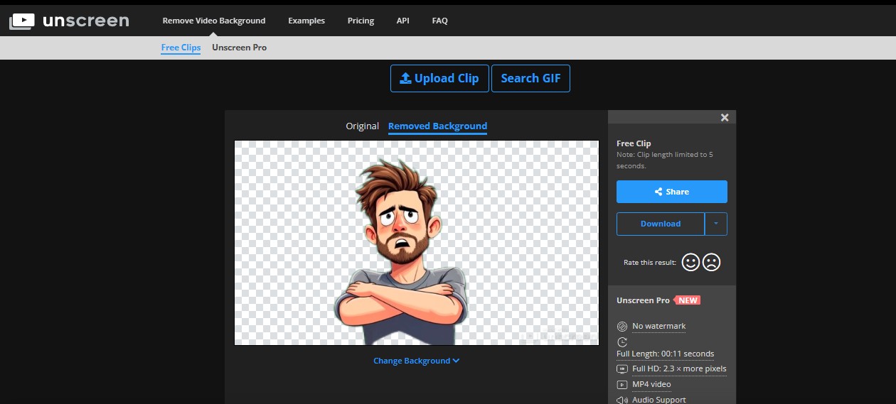Click Full HD: 2.3 × more pixels

coord(679,369)
